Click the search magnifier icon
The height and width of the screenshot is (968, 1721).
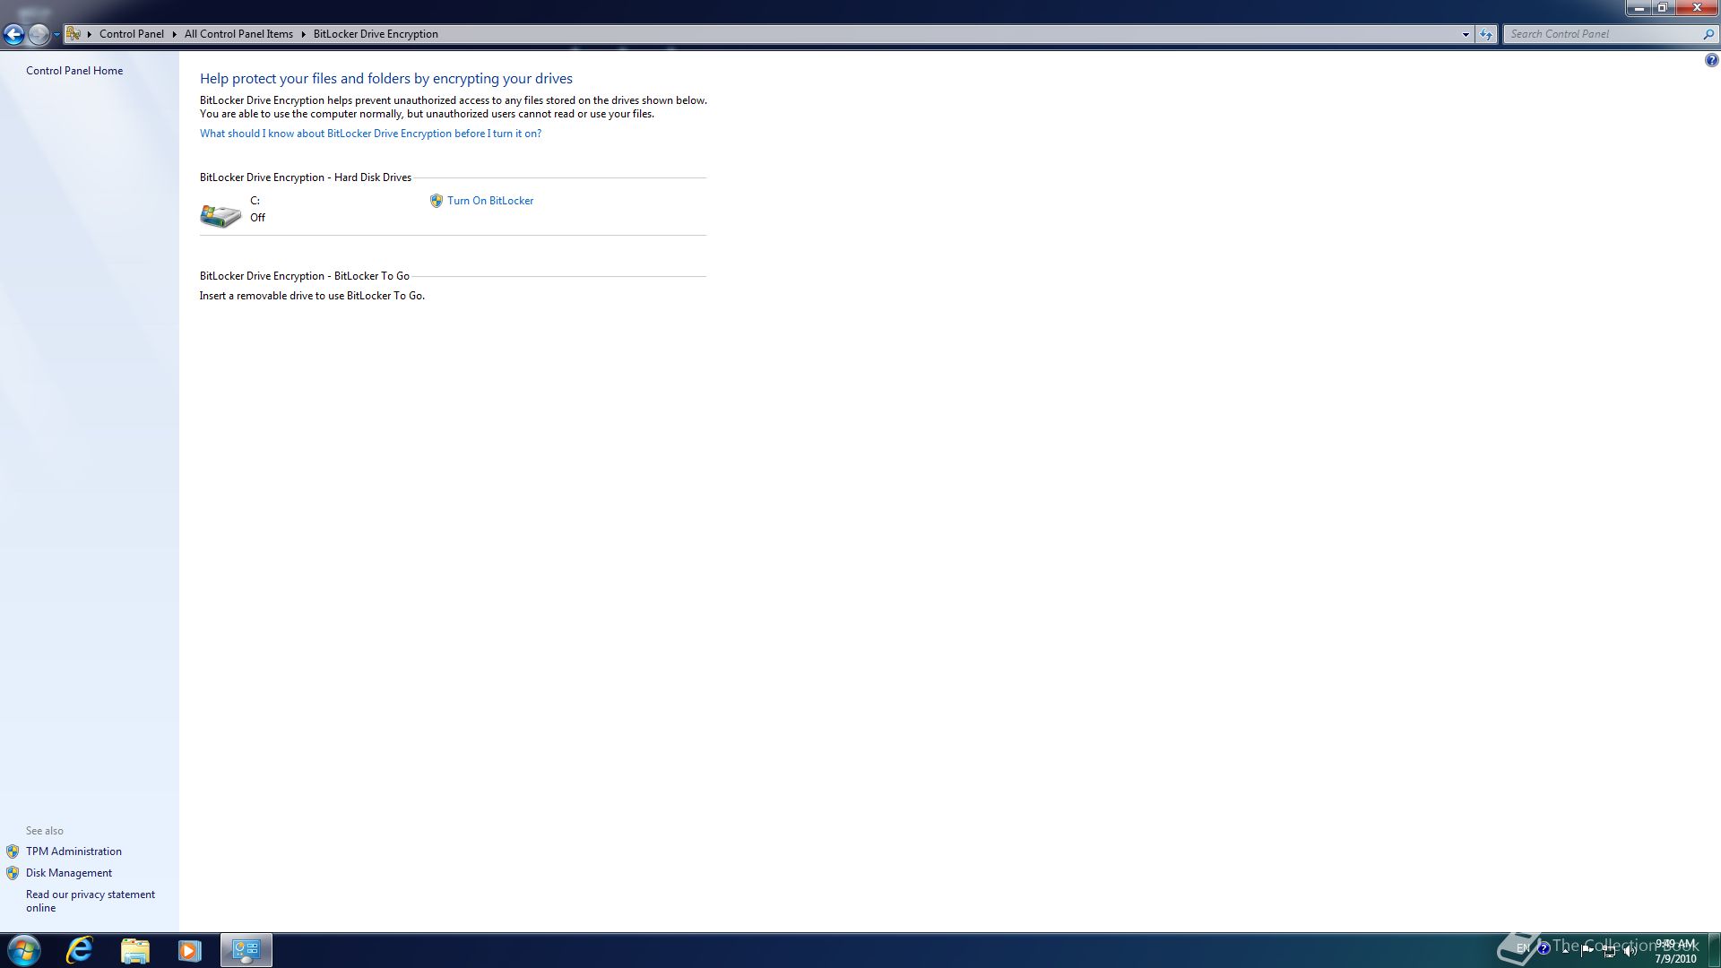(1708, 34)
